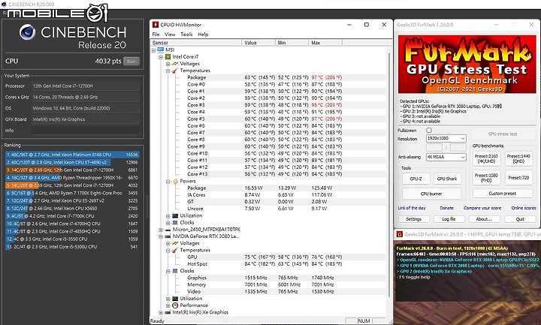Click the NVIDIA GeForce RTX 3080 card icon
Image resolution: width=541 pixels, height=325 pixels.
pos(168,236)
